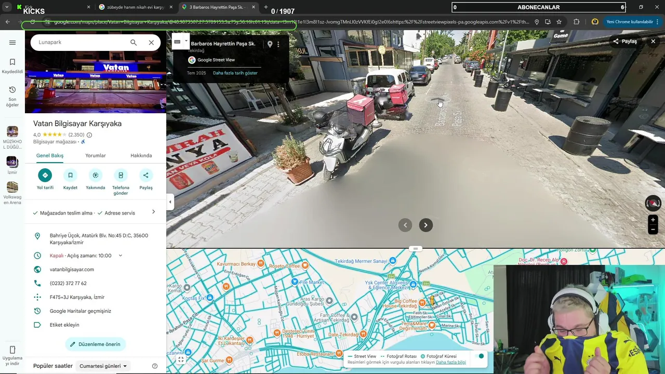The image size is (665, 374).
Task: Open the Volkswagen Arena recent thumbnail
Action: [12, 187]
